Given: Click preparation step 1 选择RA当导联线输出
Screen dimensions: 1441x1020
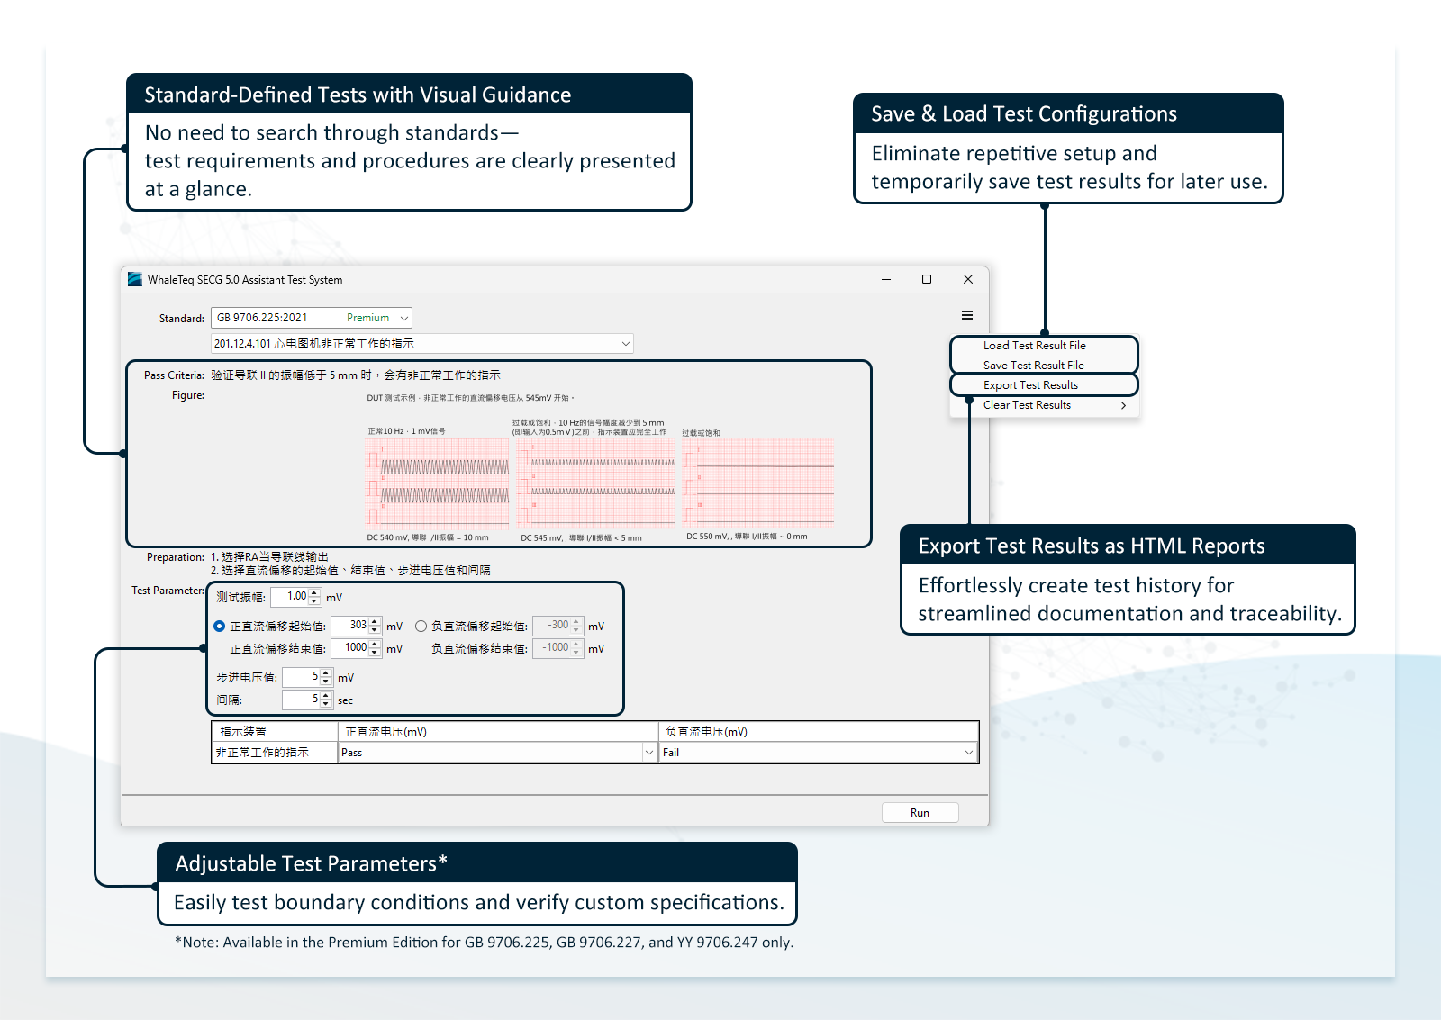Looking at the screenshot, I should click(x=269, y=557).
